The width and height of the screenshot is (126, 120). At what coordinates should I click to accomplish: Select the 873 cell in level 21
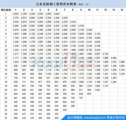[x=89, y=94]
